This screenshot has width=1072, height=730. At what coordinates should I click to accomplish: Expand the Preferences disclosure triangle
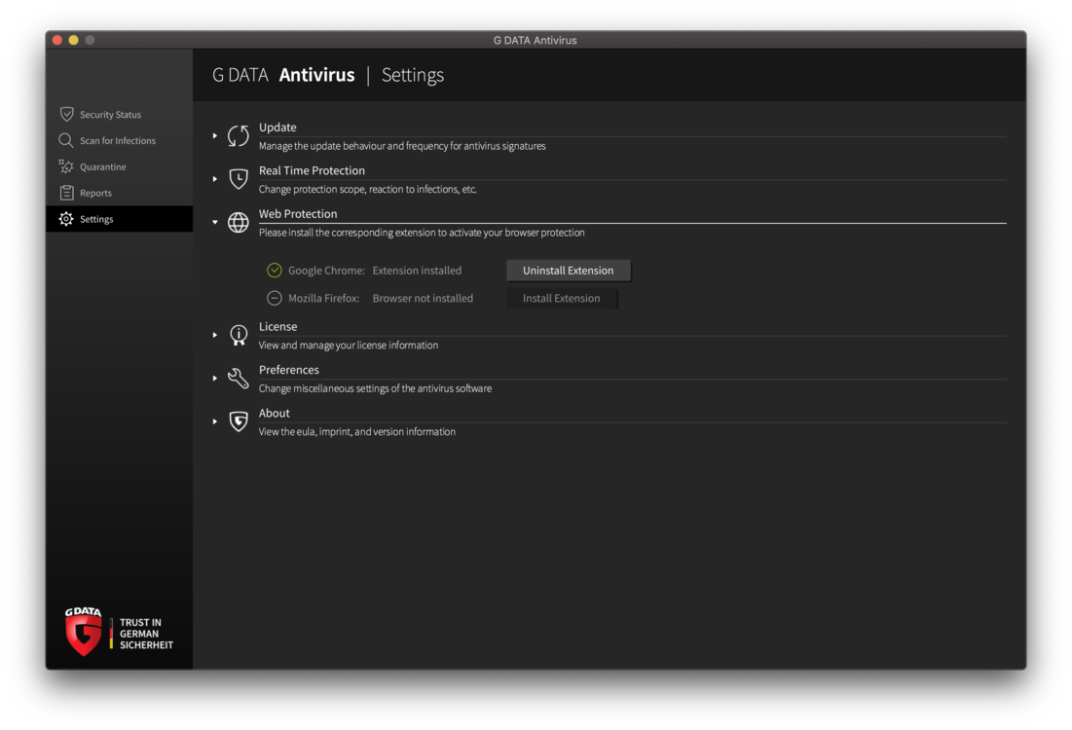coord(215,379)
